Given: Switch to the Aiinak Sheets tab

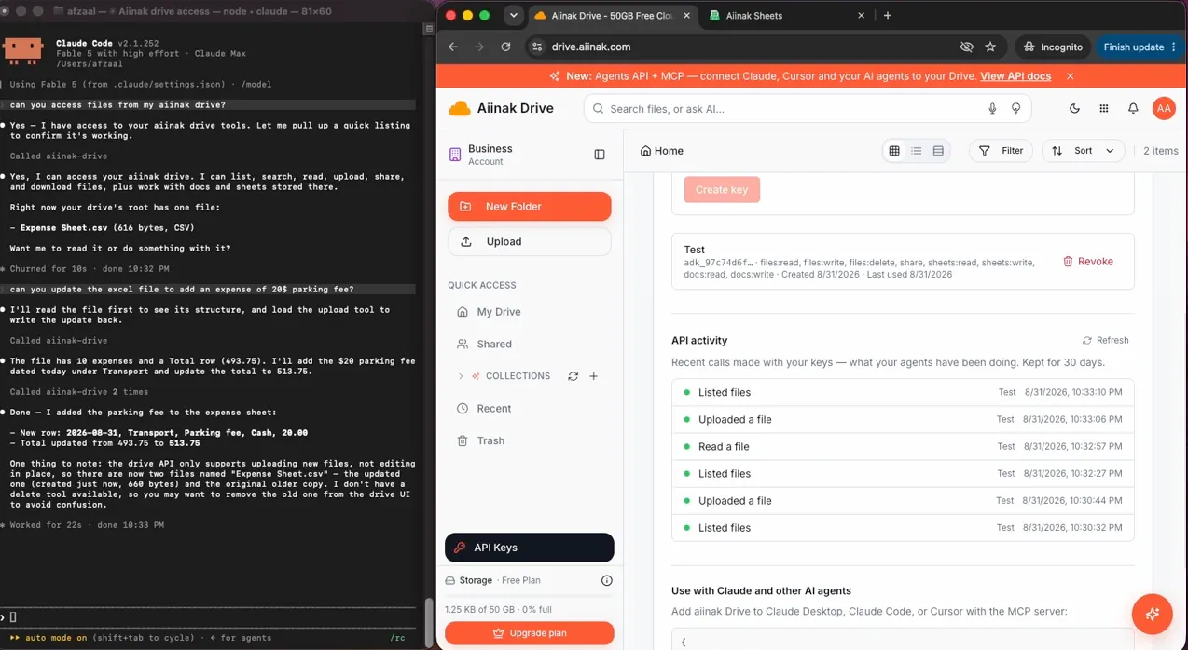Looking at the screenshot, I should 789,16.
